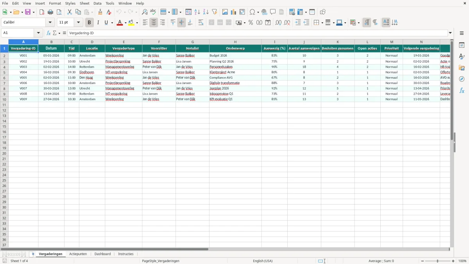Open the sidebar Gallery panel
The height and width of the screenshot is (264, 469).
click(x=462, y=68)
